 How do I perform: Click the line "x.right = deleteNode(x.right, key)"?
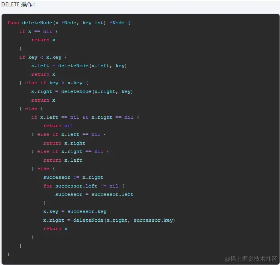pyautogui.click(x=82, y=91)
